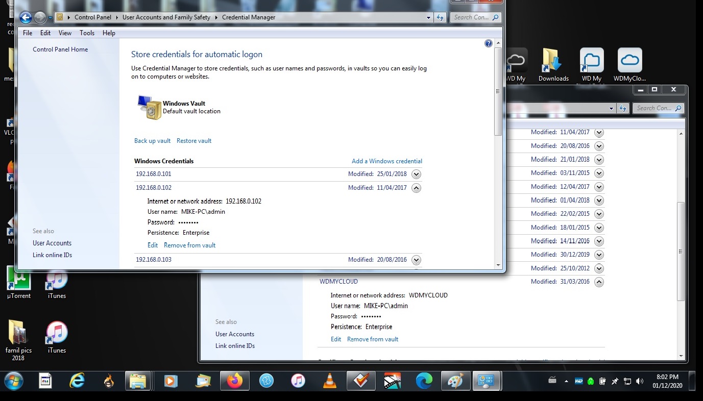
Task: Open the iTunes desktop icon beside famil pics 2018
Action: tap(57, 338)
